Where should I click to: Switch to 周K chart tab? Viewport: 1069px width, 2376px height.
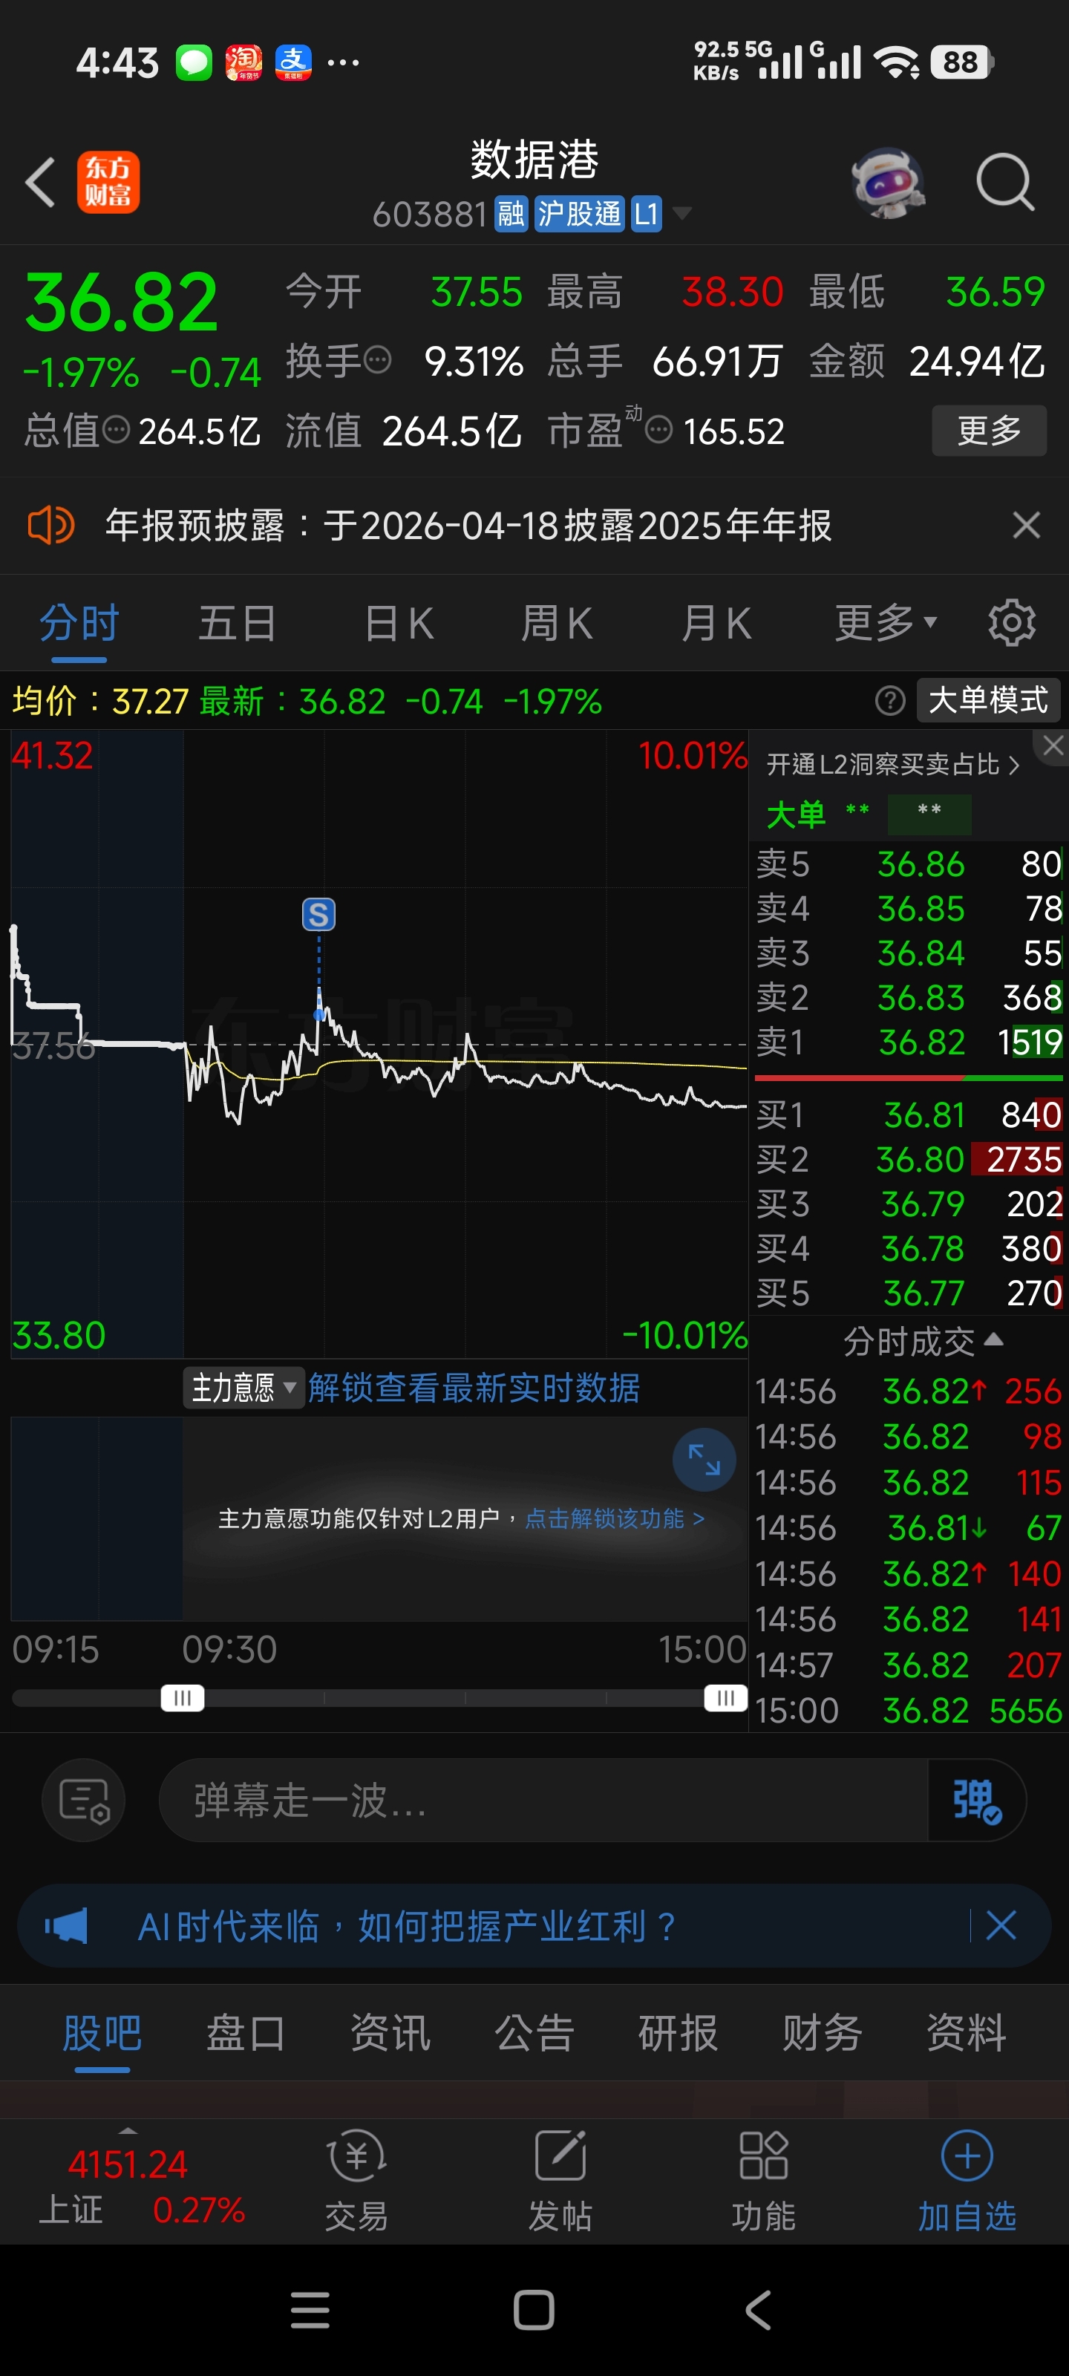pyautogui.click(x=557, y=624)
